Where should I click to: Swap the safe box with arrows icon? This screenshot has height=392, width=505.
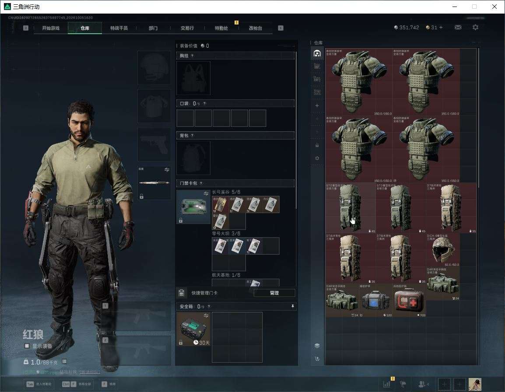206,316
